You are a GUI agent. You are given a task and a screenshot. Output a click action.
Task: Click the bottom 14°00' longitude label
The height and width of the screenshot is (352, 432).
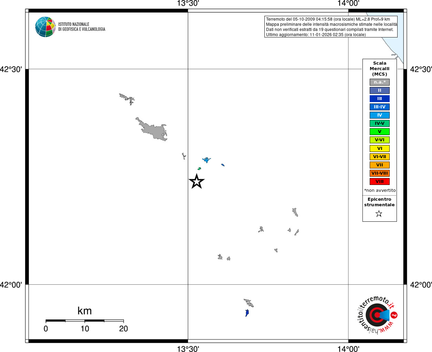pos(348,349)
